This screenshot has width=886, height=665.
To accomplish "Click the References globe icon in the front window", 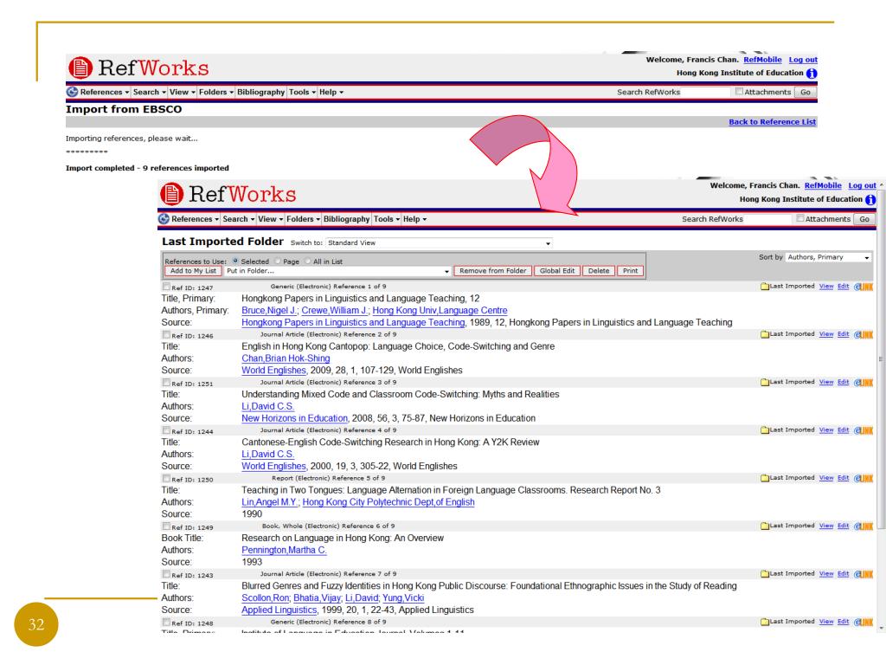I will 164,219.
